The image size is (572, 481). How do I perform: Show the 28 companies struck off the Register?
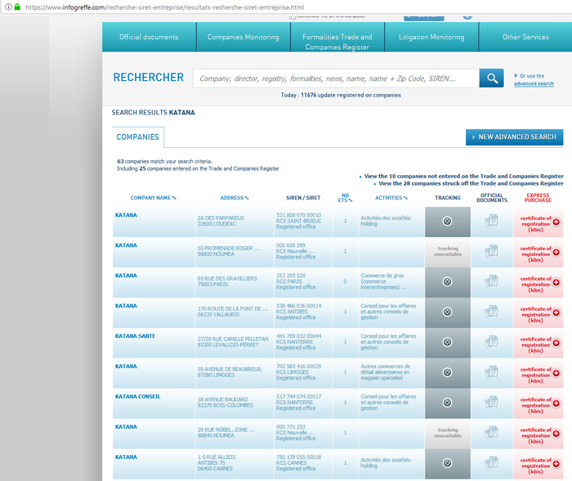click(x=471, y=184)
